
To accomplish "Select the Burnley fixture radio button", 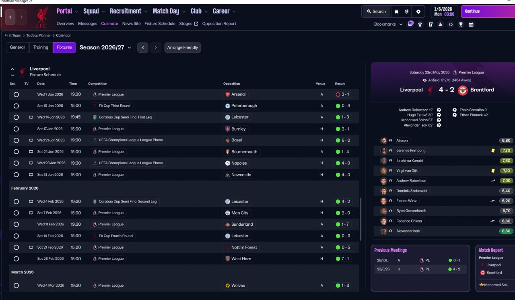I will [16, 129].
